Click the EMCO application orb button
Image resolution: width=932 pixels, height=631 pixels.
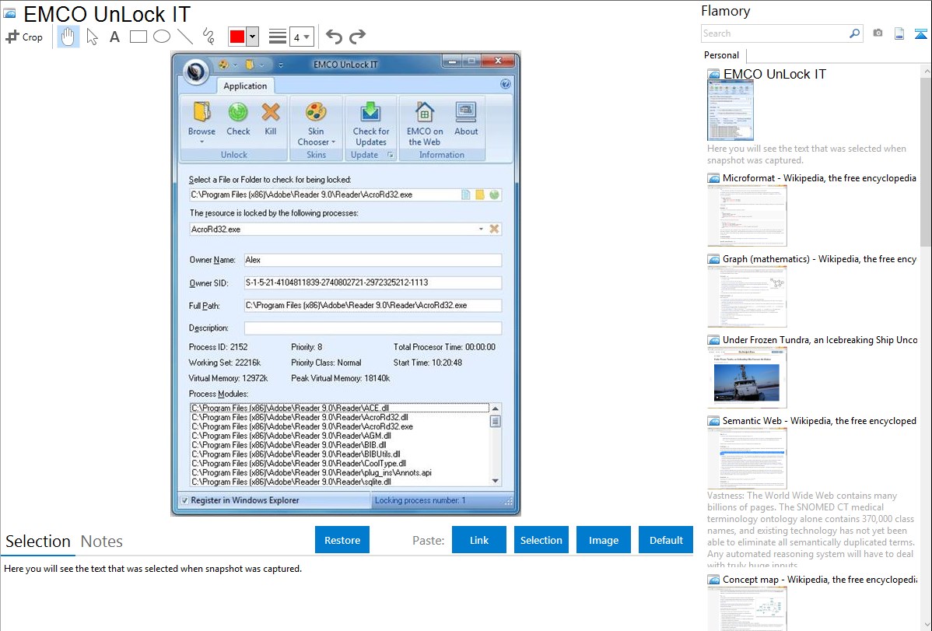click(x=195, y=72)
